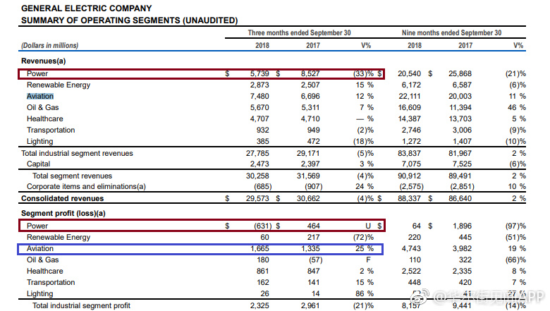Click Oil & Gas profit value "(57)"
The image size is (550, 311).
coord(314,260)
